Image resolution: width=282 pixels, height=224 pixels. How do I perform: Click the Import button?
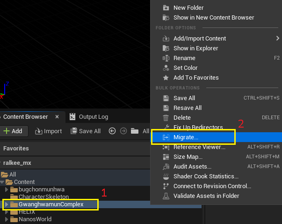coord(49,131)
